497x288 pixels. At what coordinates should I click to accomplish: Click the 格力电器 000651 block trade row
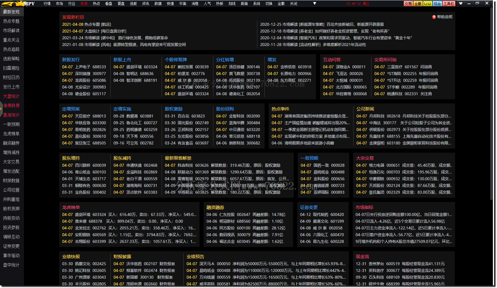point(404,165)
